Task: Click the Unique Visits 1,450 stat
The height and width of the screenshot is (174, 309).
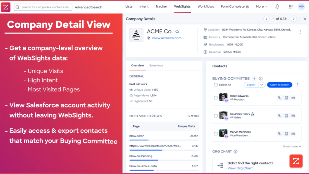Action: pyautogui.click(x=144, y=90)
